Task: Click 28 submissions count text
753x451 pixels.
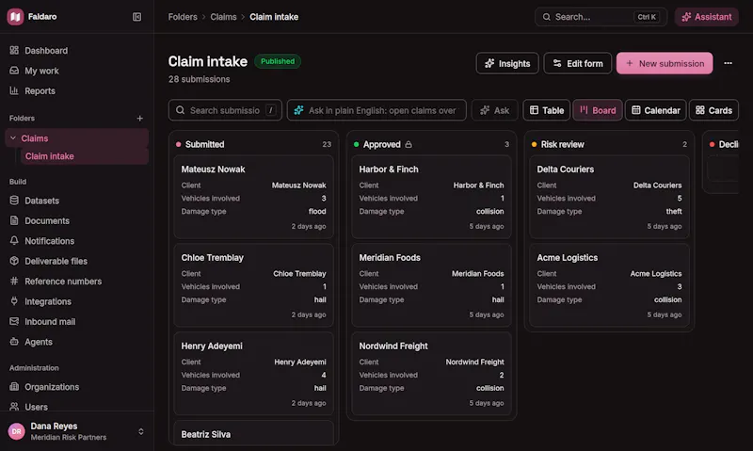Action: pyautogui.click(x=199, y=79)
